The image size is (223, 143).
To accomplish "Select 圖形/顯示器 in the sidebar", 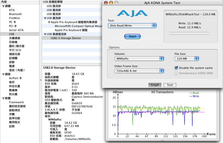I will pyautogui.click(x=17, y=46).
